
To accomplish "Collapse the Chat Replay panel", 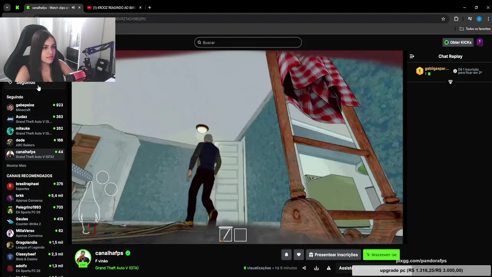I will tap(412, 56).
